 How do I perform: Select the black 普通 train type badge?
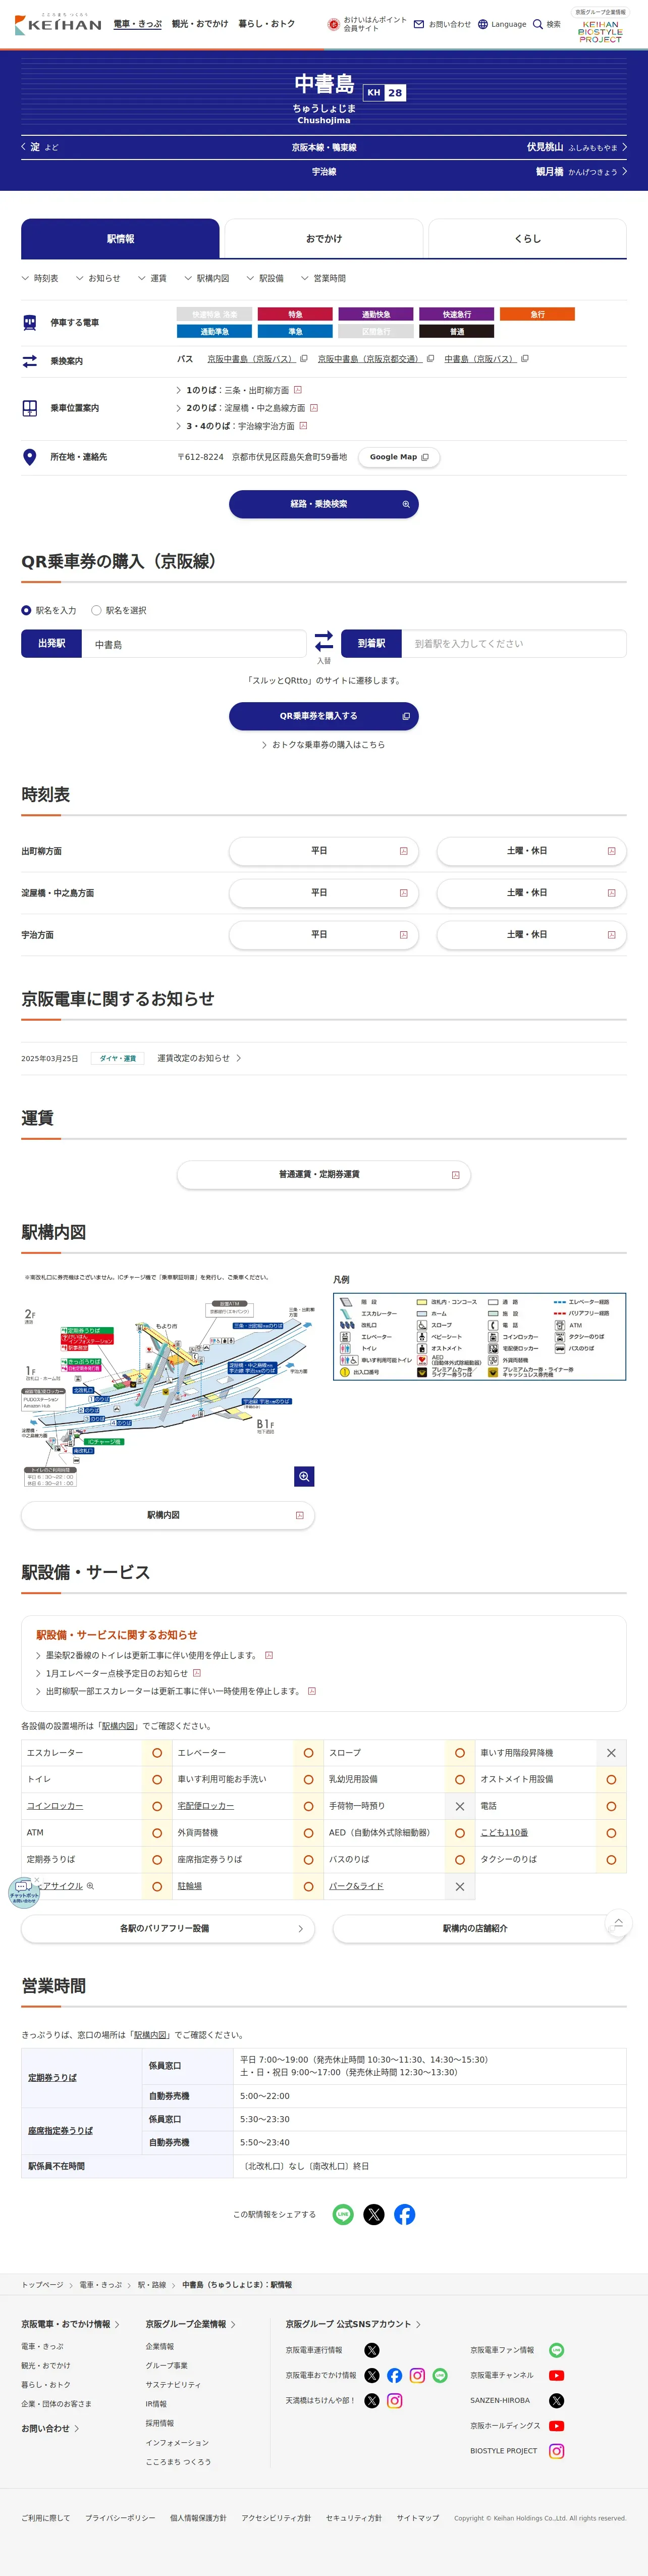click(x=456, y=331)
